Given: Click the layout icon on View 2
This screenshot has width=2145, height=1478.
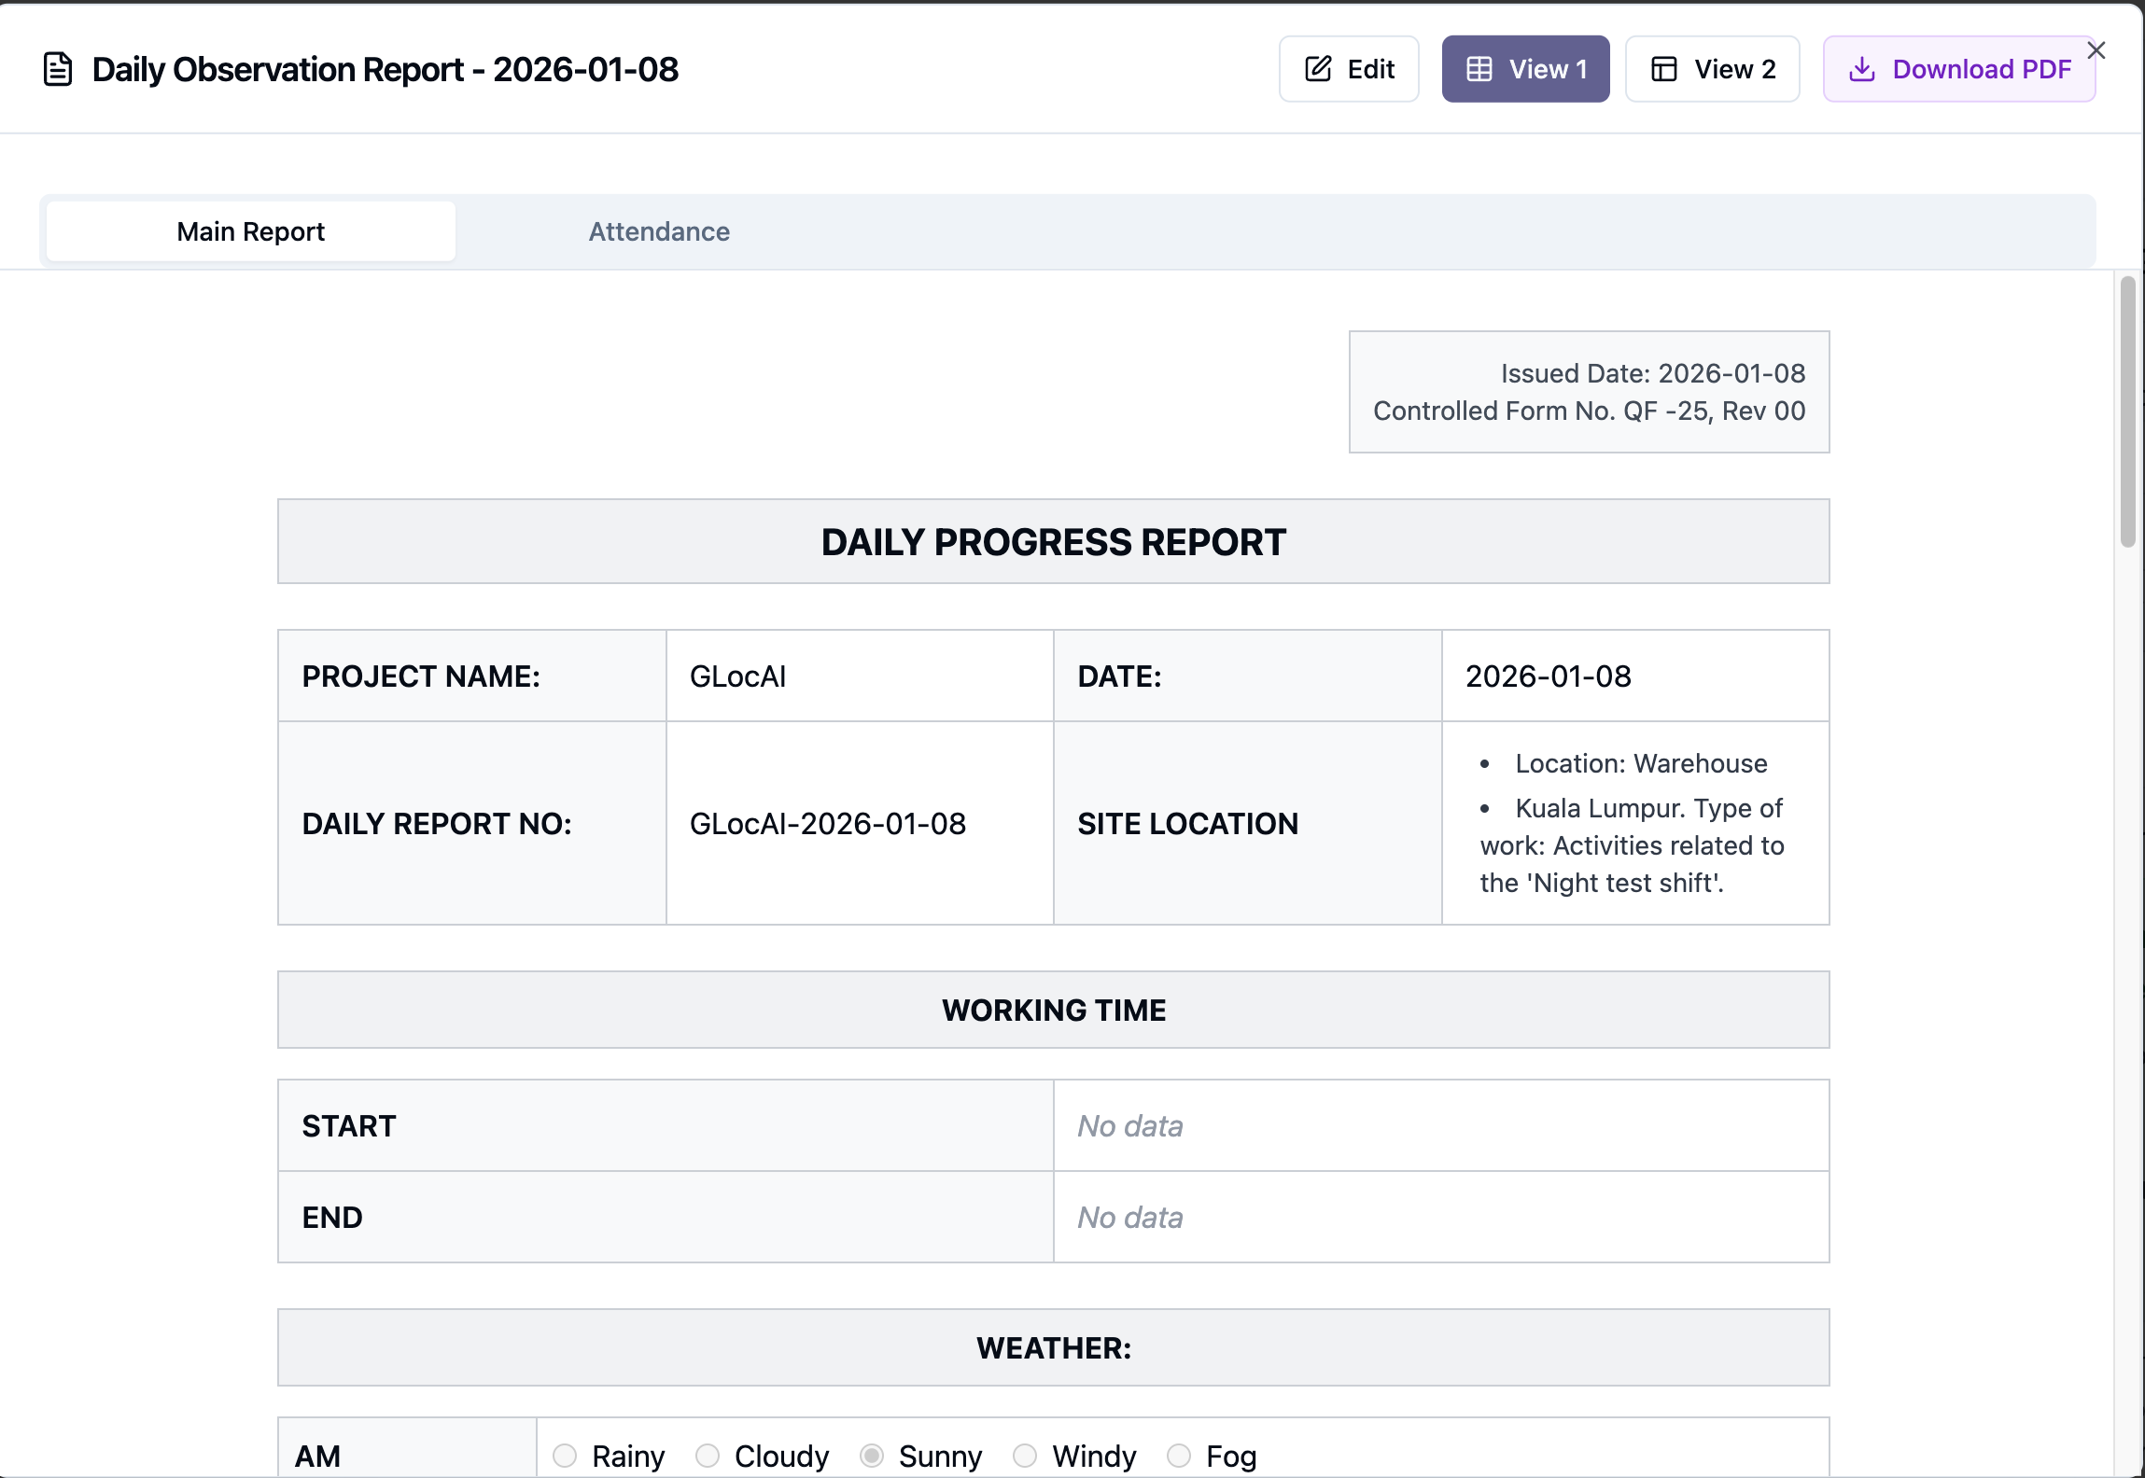Looking at the screenshot, I should click(x=1664, y=69).
